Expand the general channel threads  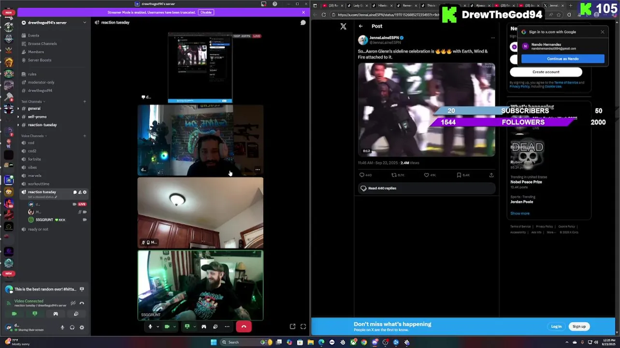coord(18,108)
